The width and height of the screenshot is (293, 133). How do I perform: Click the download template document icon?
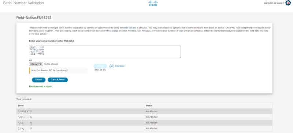point(112,66)
